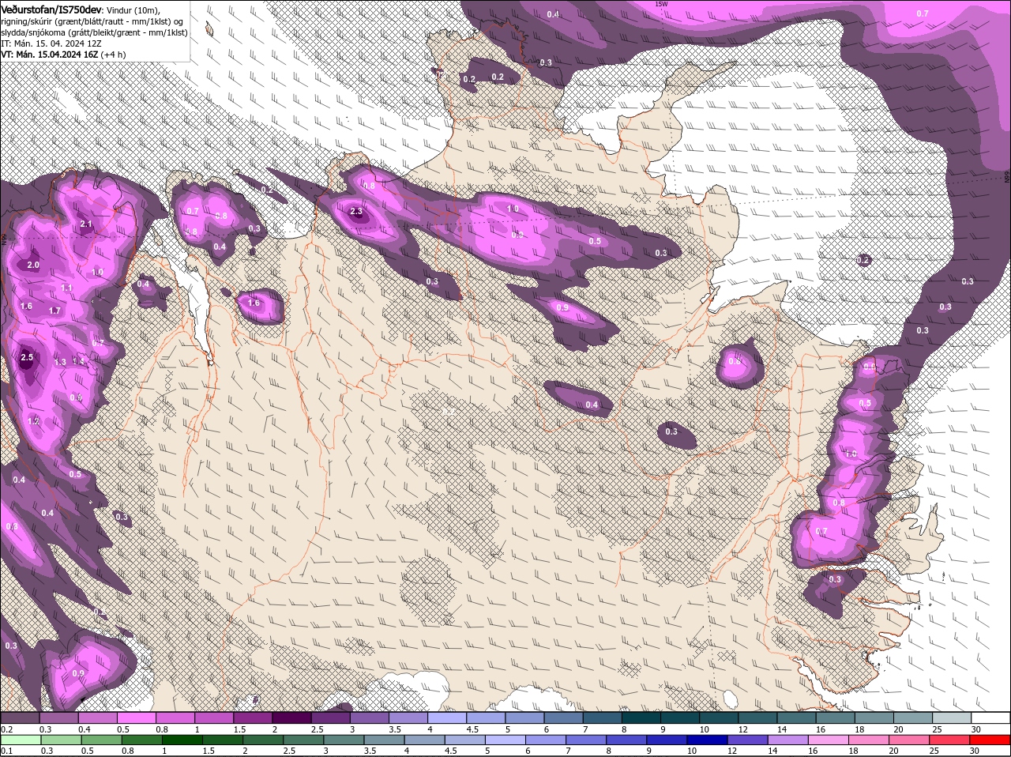Click the purple legend swatch between 0.4 and 0.5

point(97,717)
